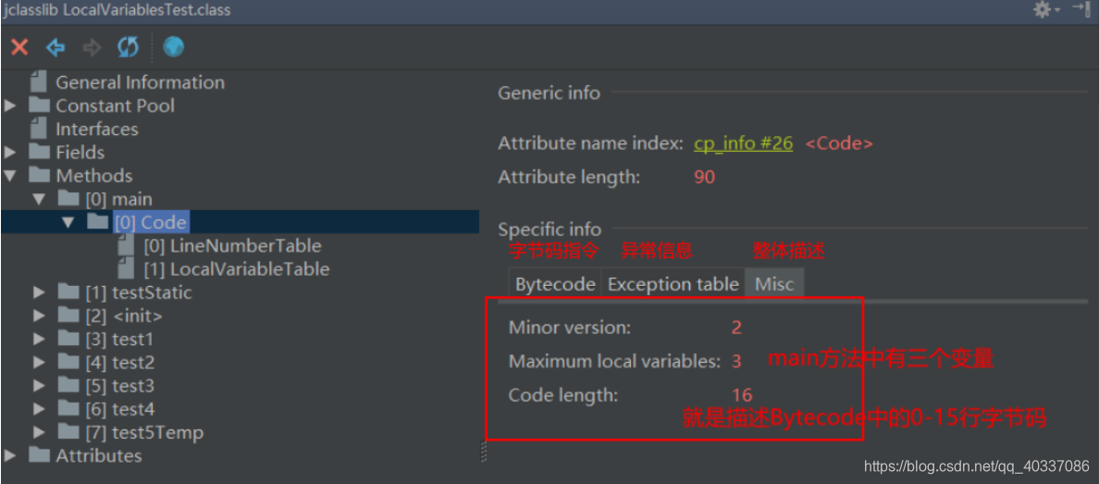Screen dimensions: 1099x484
Task: Select the [0] Code tree row label
Action: pos(151,222)
